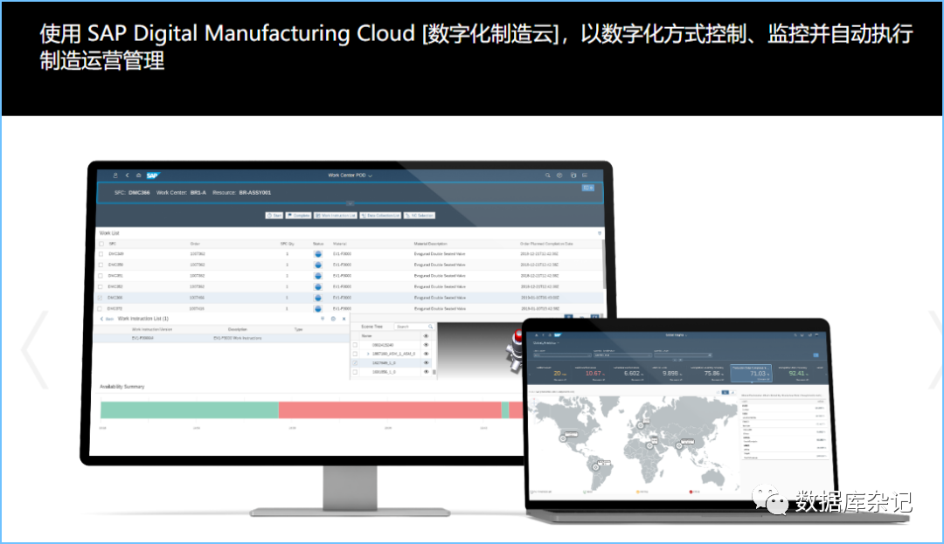Click the Scene Tree search magnifier
Viewport: 944px width, 544px height.
click(x=430, y=327)
